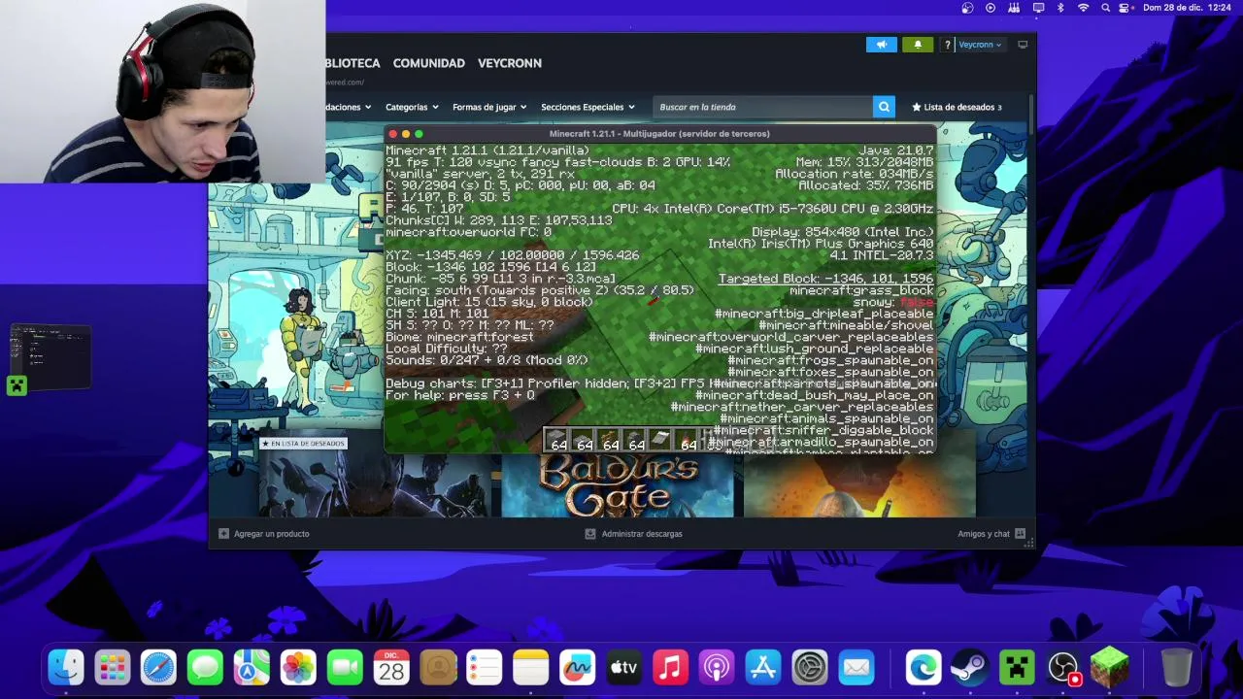Open Wi-Fi menu in menu bar
1243x699 pixels.
1084,8
